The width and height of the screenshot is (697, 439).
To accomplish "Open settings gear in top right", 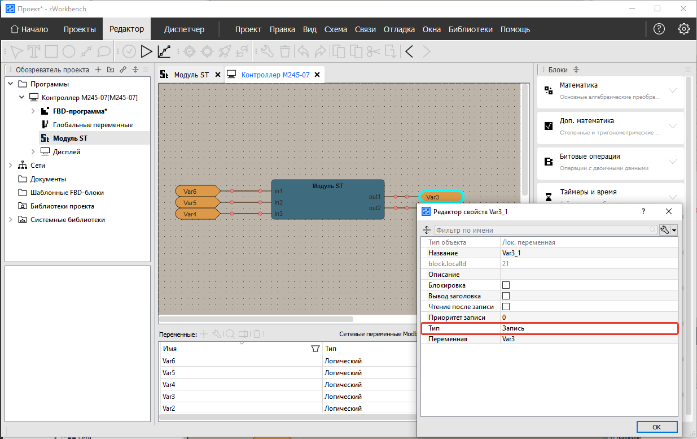I will [x=684, y=29].
